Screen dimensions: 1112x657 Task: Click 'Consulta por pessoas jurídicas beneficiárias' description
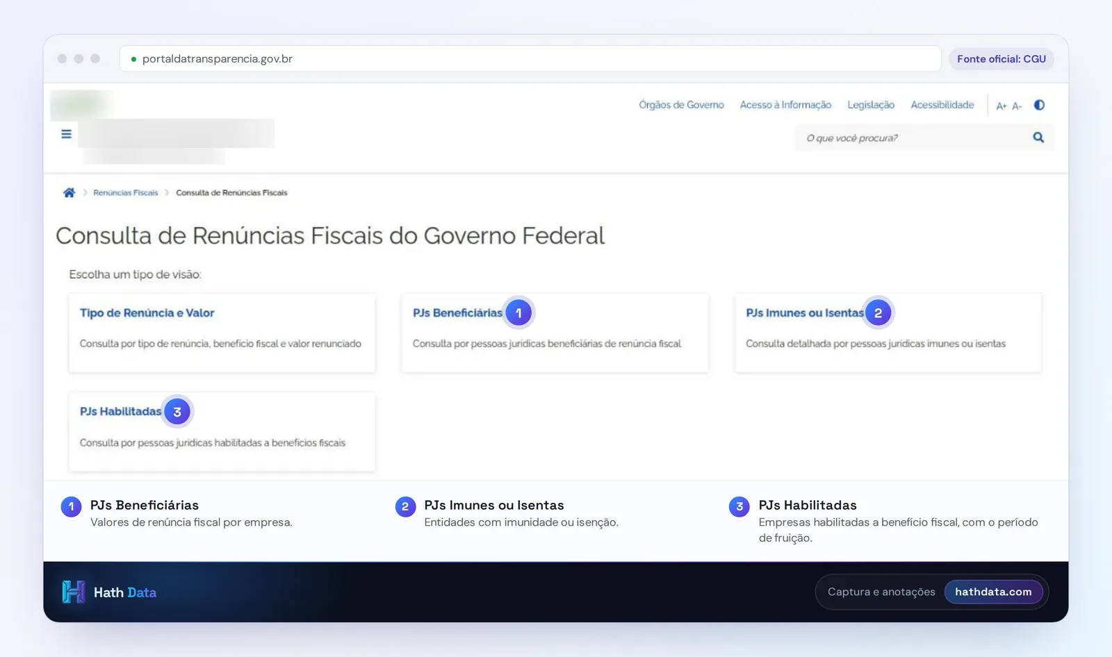click(547, 343)
